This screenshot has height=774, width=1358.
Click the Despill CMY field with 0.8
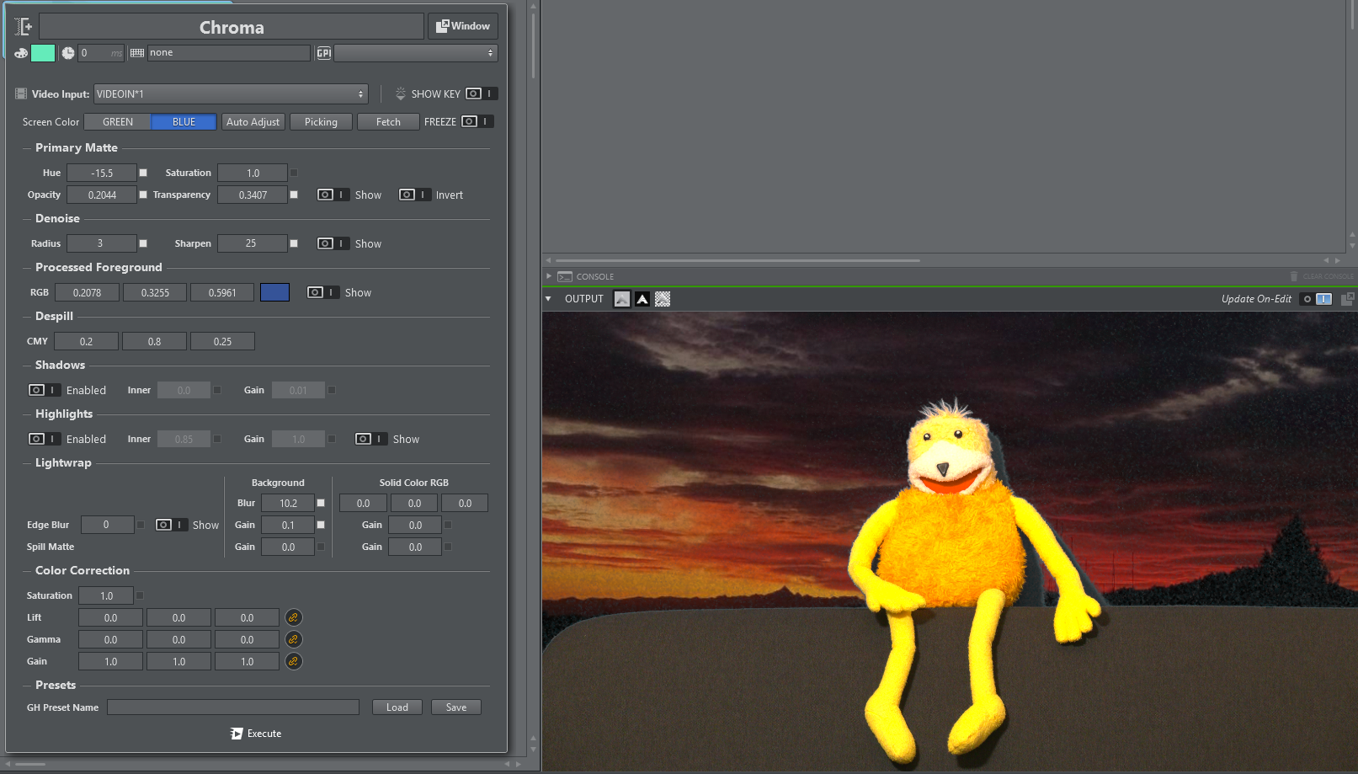point(154,341)
